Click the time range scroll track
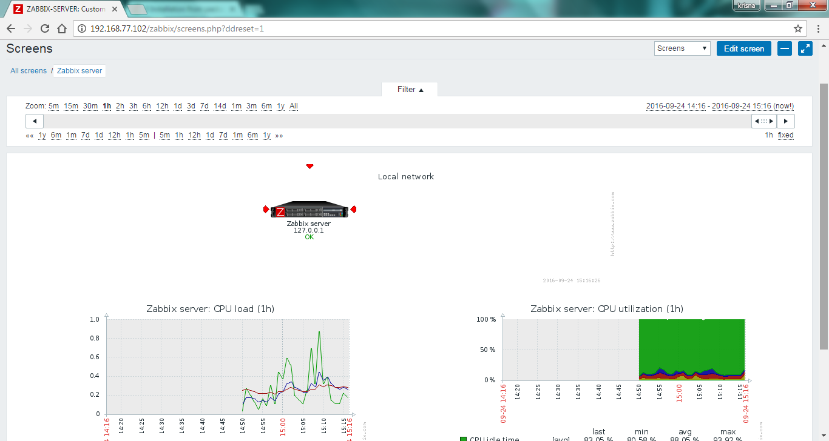 pos(398,121)
